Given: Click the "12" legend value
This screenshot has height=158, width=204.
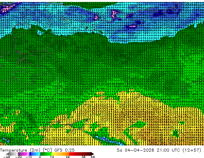Looking at the screenshot, I should (52, 157).
